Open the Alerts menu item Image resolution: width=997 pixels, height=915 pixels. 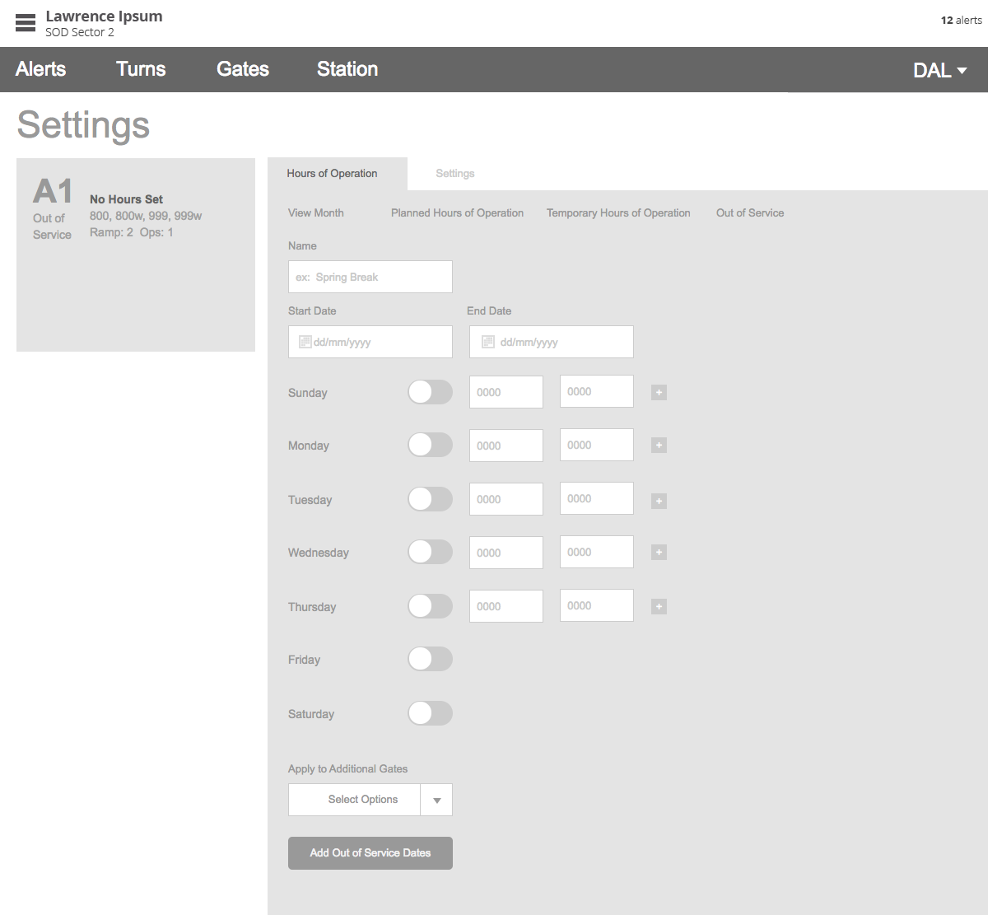pos(40,69)
